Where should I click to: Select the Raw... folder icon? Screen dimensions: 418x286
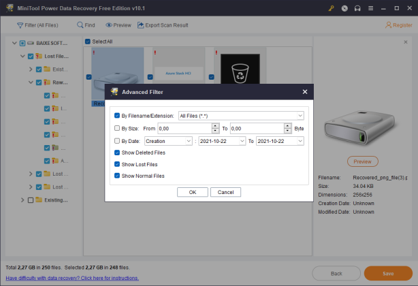click(x=47, y=82)
